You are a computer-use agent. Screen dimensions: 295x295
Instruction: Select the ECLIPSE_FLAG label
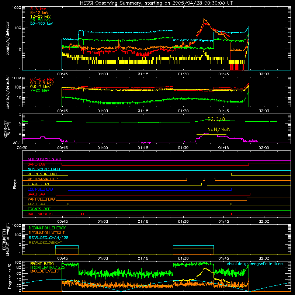click(x=40, y=189)
